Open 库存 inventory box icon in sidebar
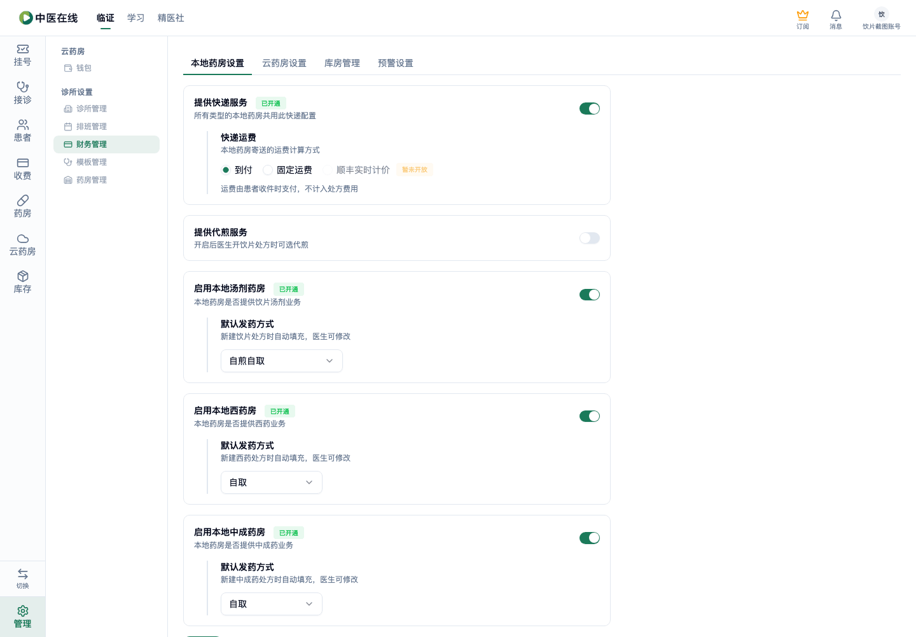 (23, 276)
